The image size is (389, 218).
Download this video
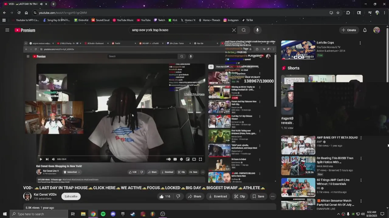pos(218,197)
